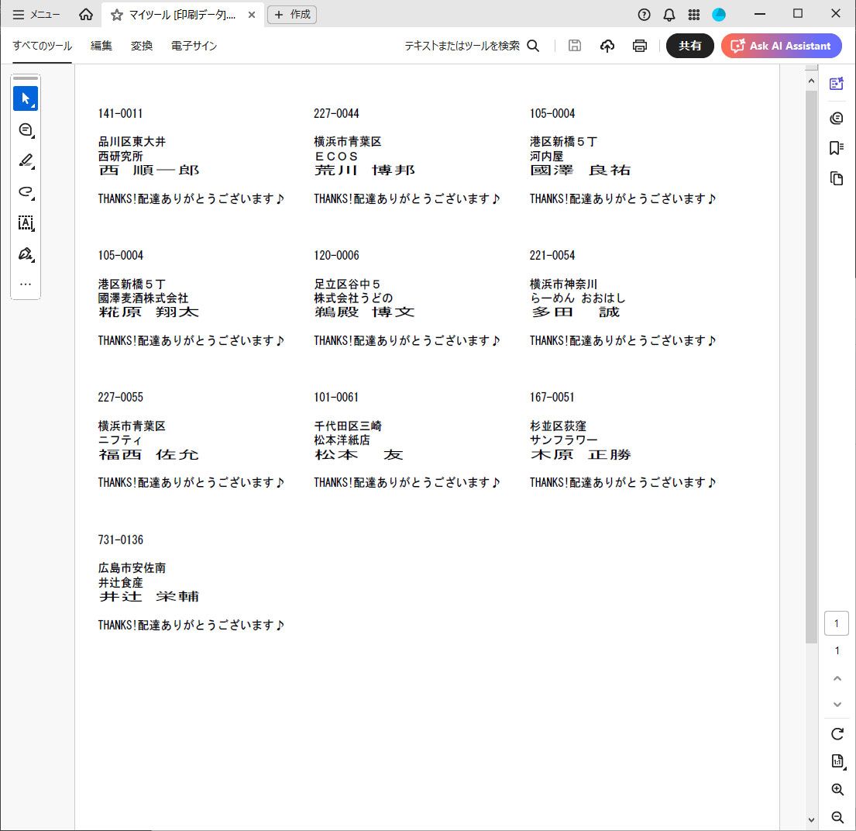856x831 pixels.
Task: Open the apps grid icon
Action: coord(694,15)
